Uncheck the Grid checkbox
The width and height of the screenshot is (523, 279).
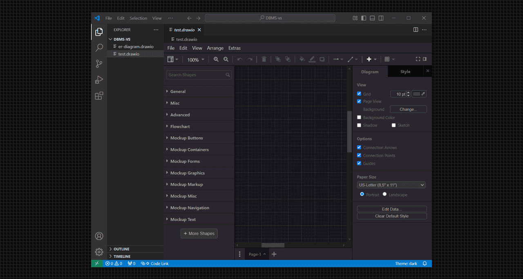(359, 94)
